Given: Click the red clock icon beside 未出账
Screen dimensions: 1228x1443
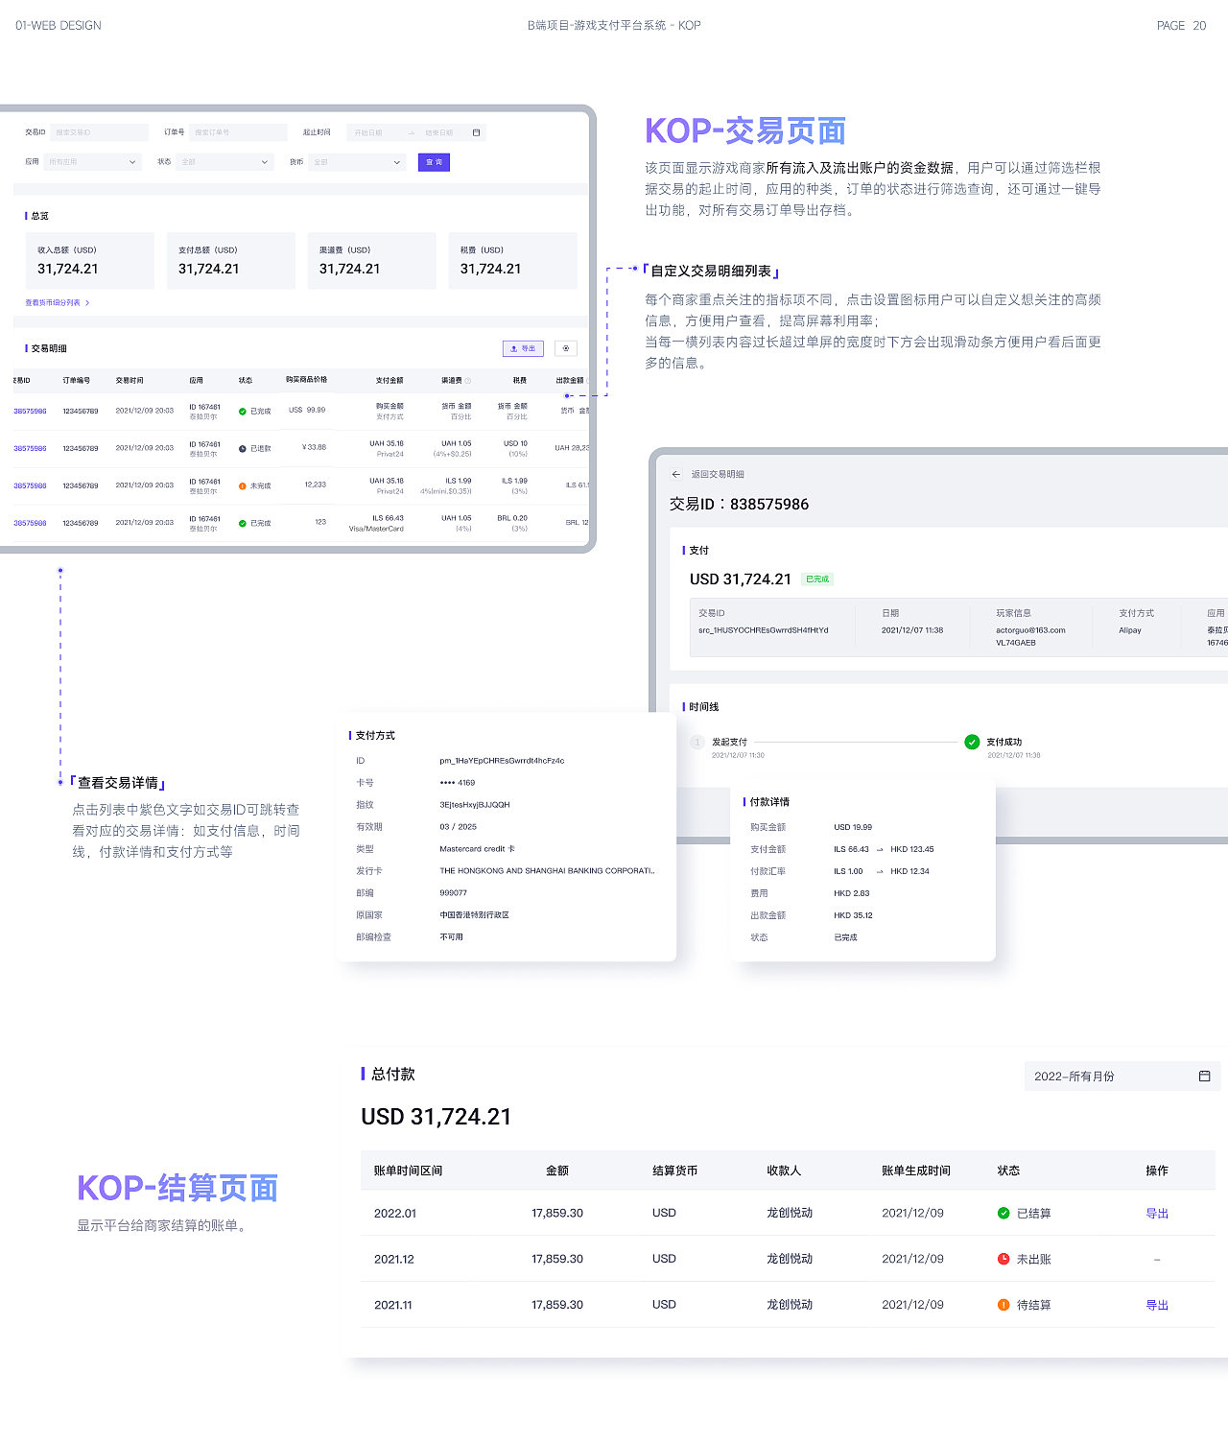Looking at the screenshot, I should pos(1004,1259).
